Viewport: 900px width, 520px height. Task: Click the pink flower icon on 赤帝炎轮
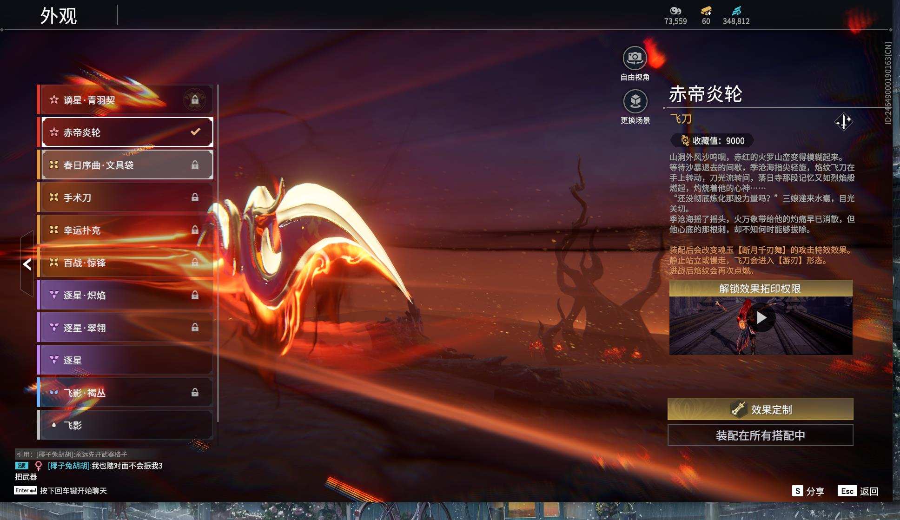54,132
